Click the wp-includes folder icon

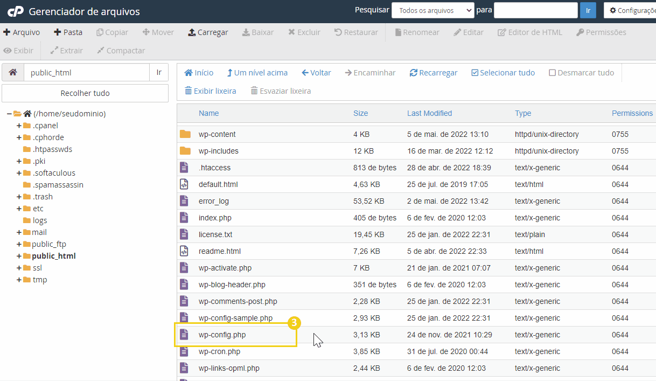pos(185,151)
